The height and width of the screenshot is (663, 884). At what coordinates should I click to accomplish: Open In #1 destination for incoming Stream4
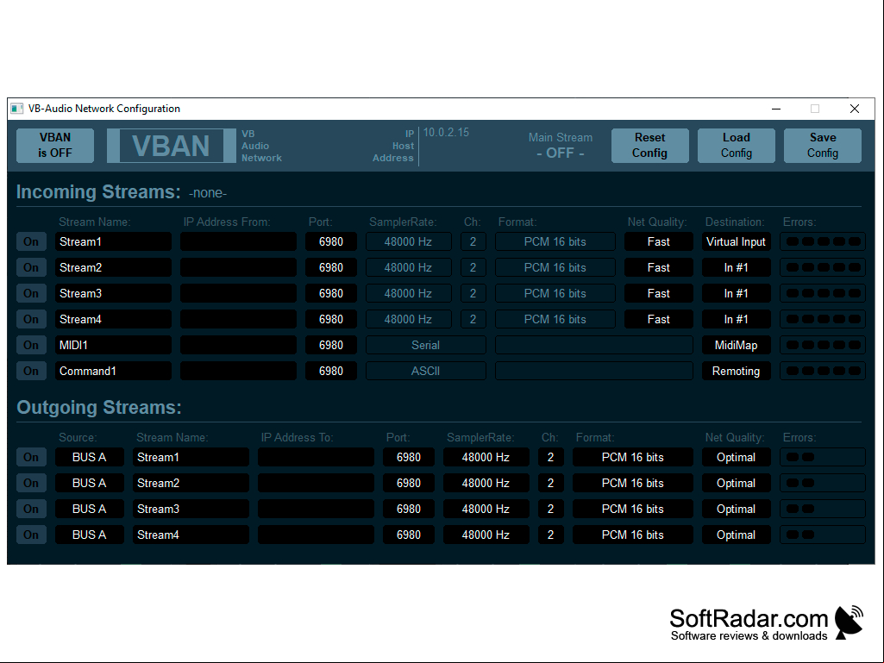(736, 319)
